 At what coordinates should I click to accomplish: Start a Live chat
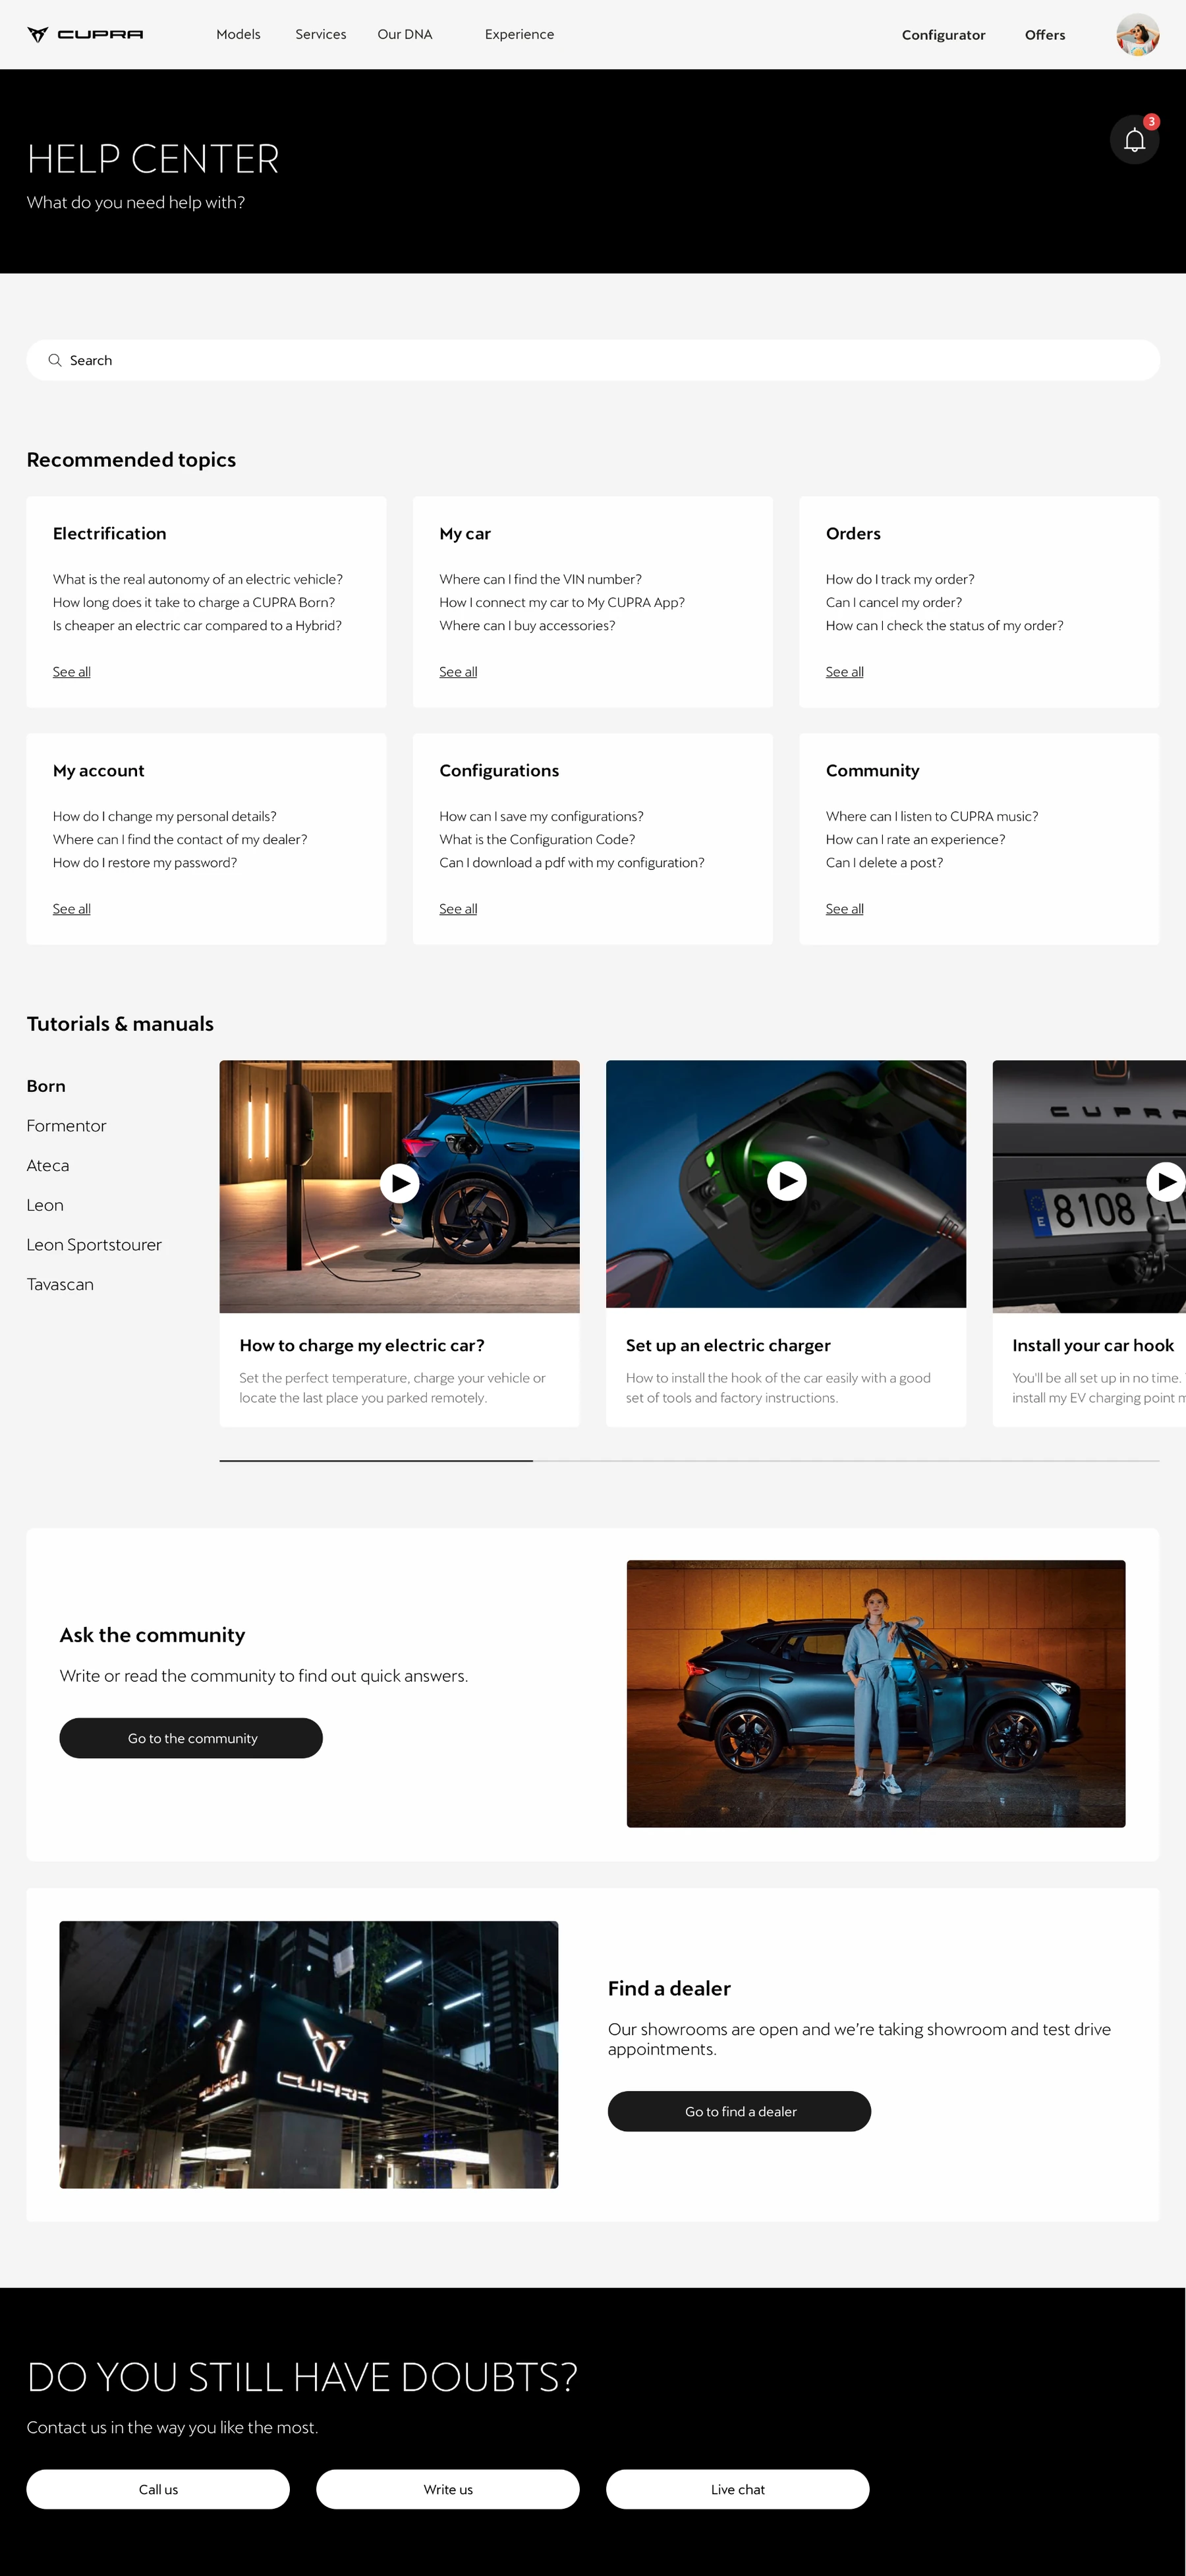tap(738, 2489)
